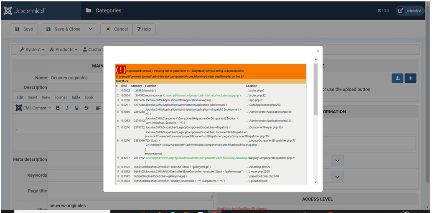Image resolution: width=440 pixels, height=213 pixels.
Task: Click the green app.php path in stack row 2
Action: 201,95
